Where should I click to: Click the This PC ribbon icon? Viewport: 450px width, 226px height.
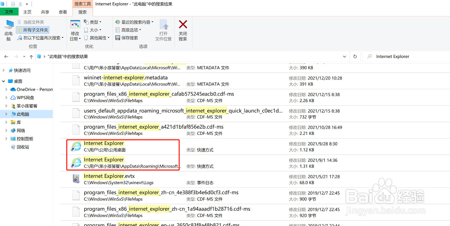click(9, 30)
